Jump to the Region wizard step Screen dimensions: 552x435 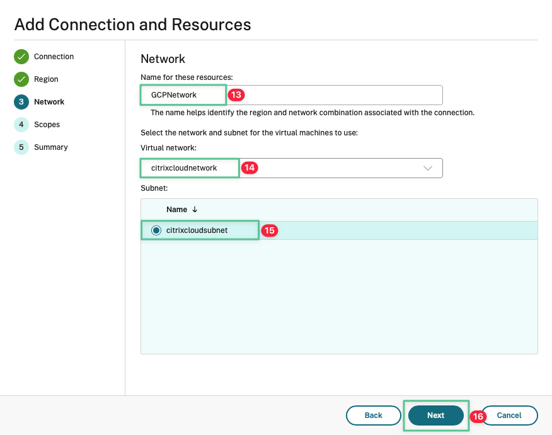(46, 79)
